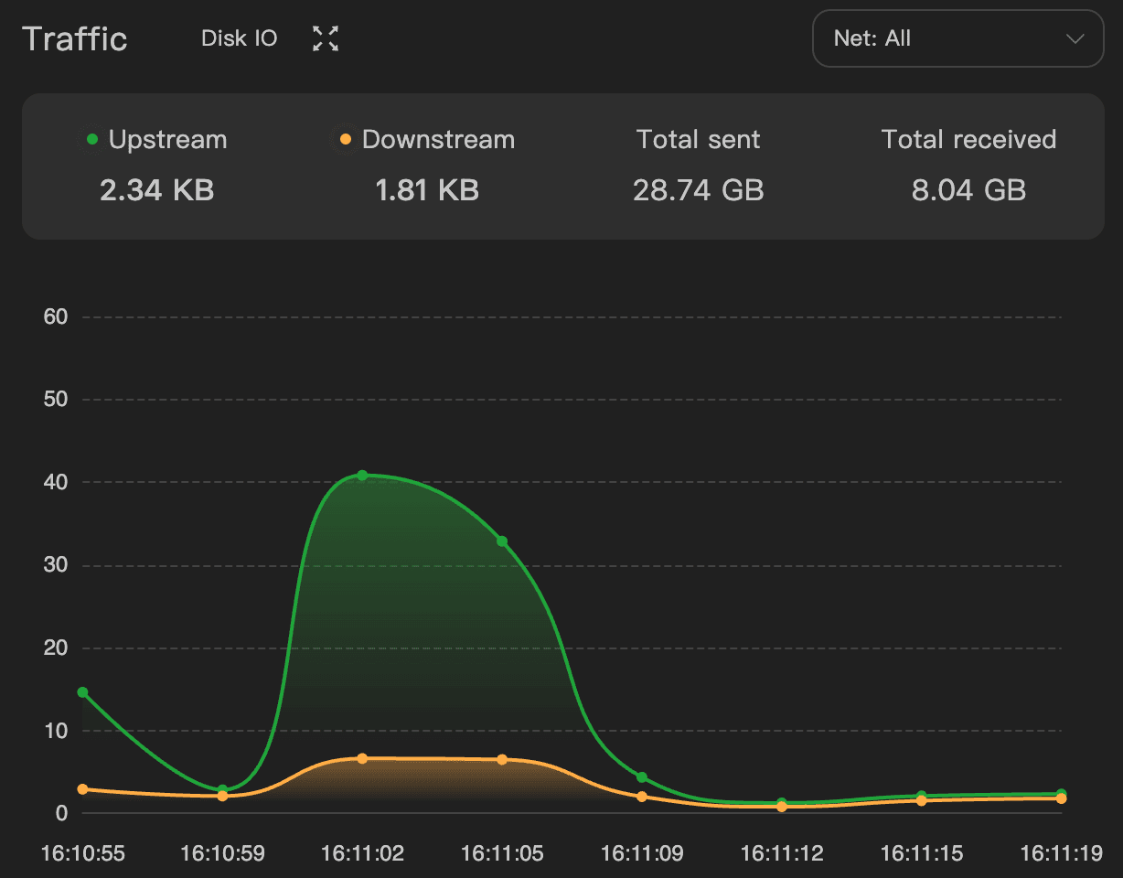Click the Upstream data point at 16:10:55
This screenshot has width=1123, height=878.
(x=82, y=692)
